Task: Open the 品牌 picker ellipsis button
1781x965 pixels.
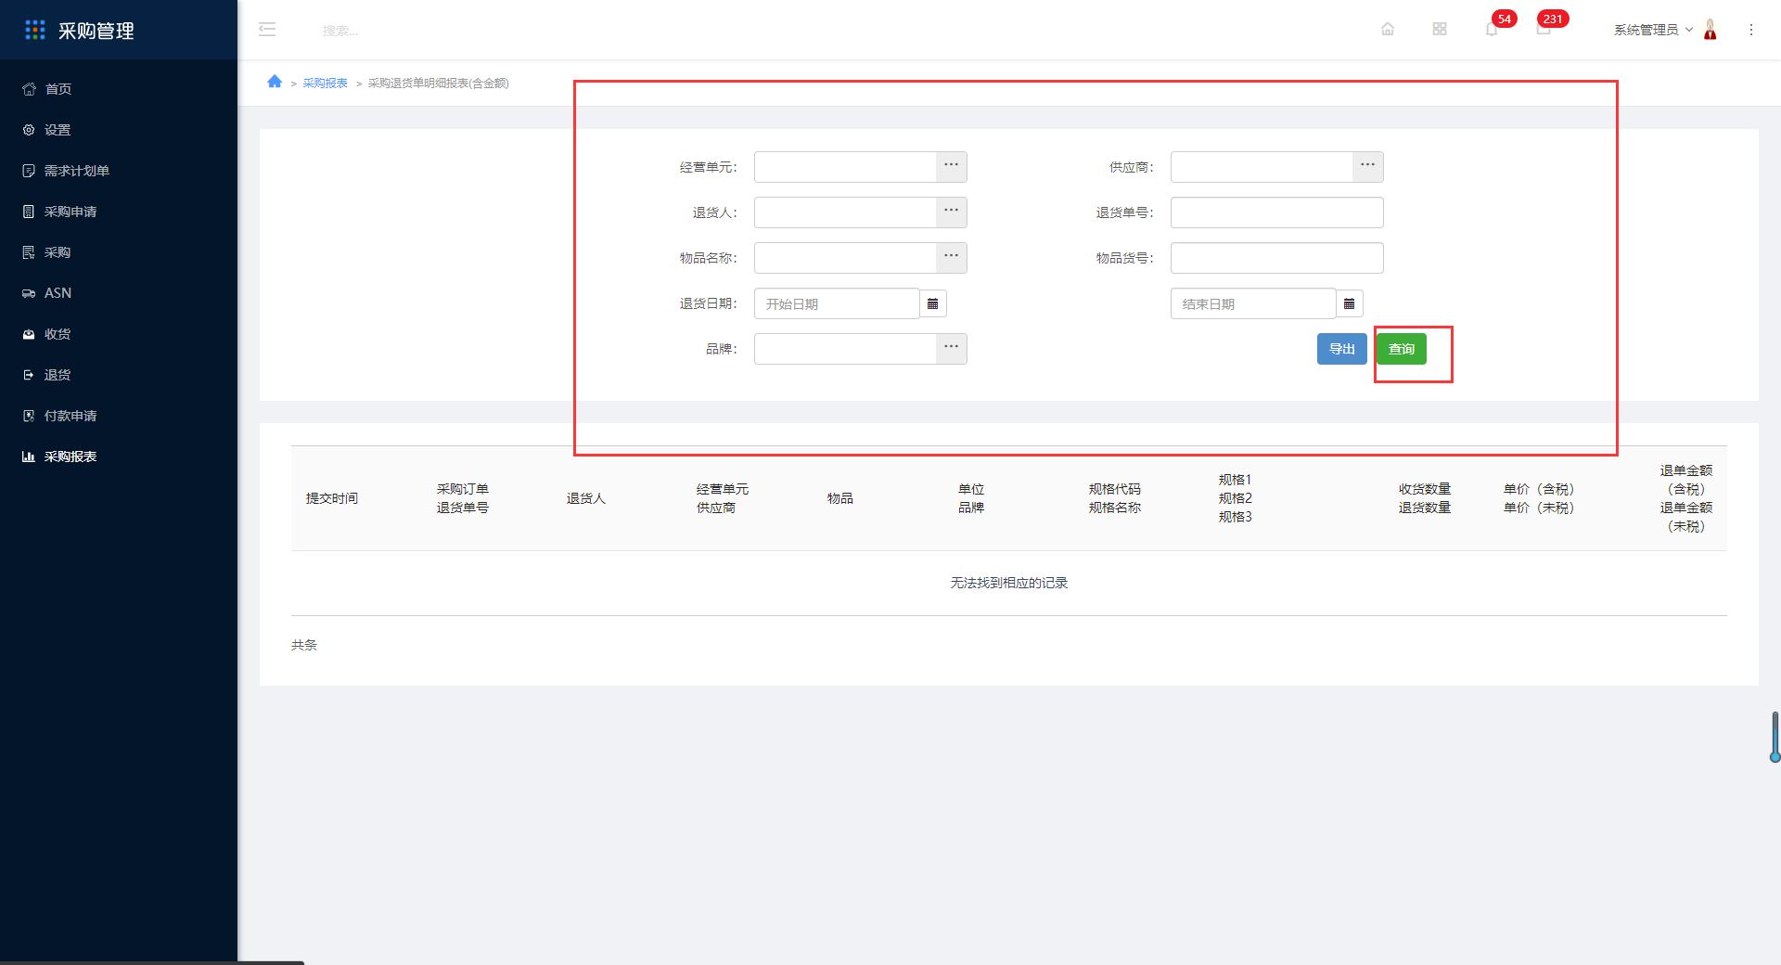Action: 952,349
